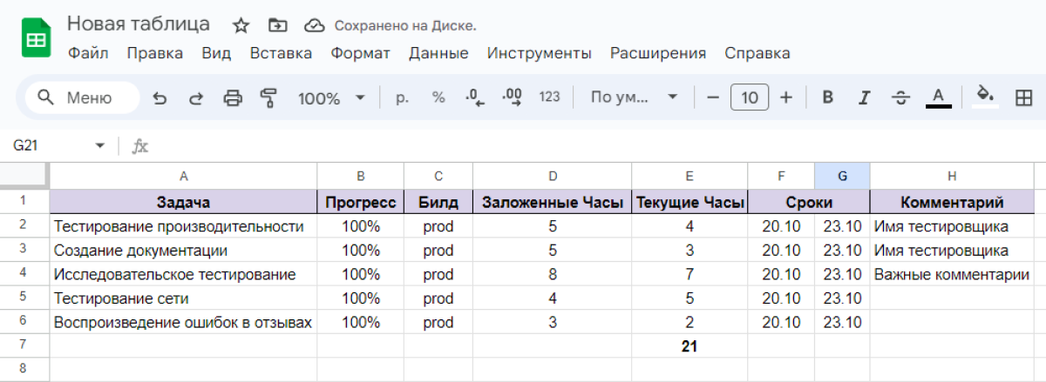
Task: Toggle italic formatting
Action: 865,97
